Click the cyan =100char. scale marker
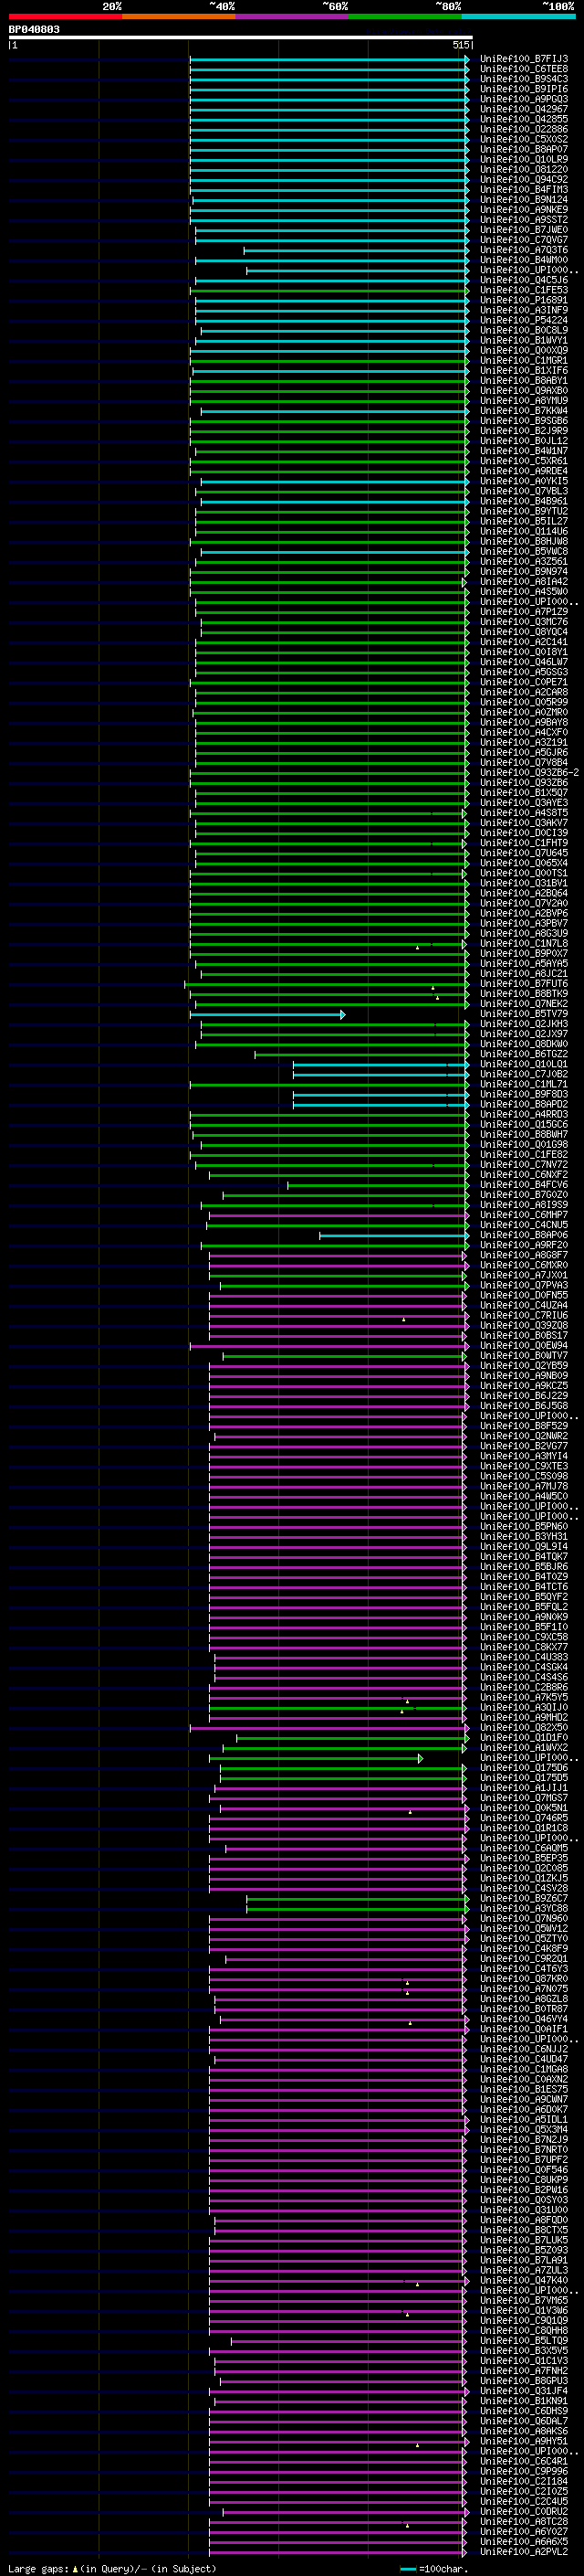 pyautogui.click(x=406, y=2569)
